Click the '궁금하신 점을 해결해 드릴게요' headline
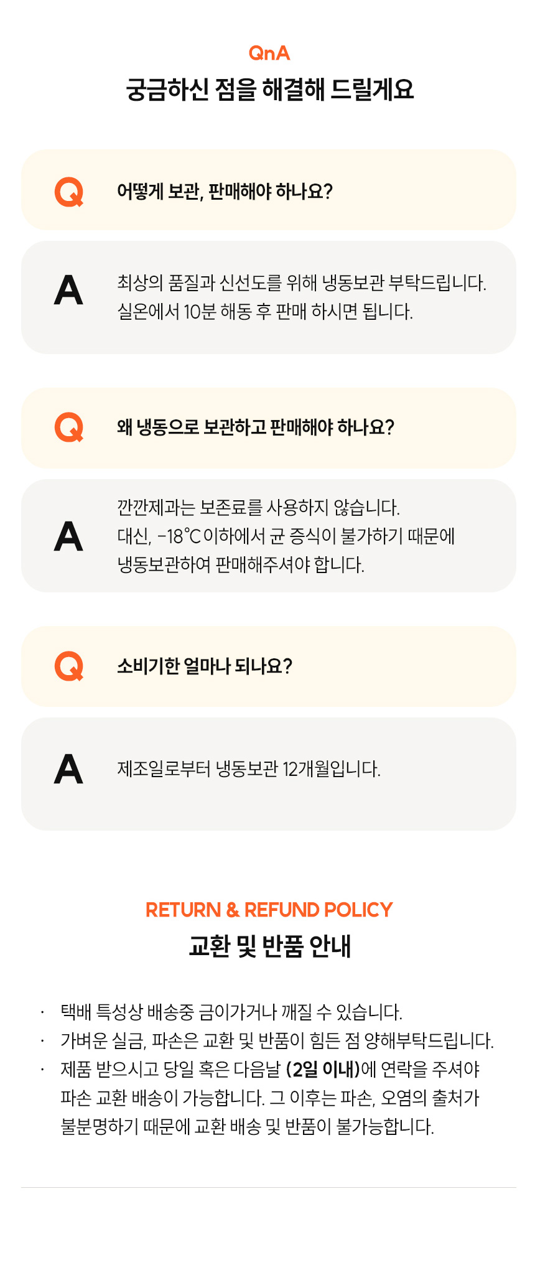The height and width of the screenshot is (1265, 535). [269, 90]
